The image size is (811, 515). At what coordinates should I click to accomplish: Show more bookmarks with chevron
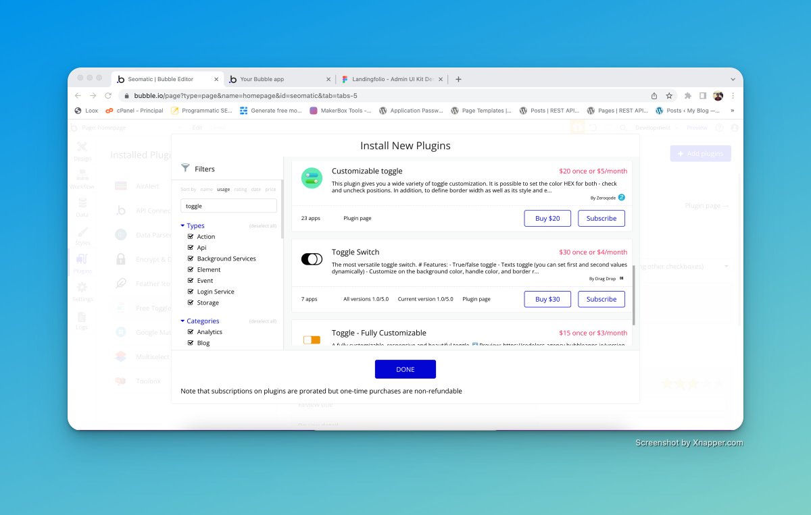(x=733, y=111)
